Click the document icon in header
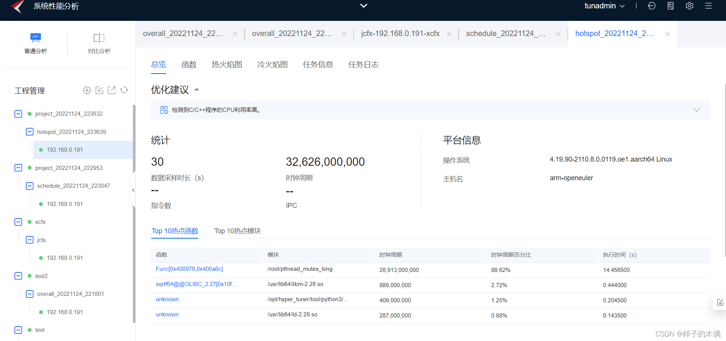Viewport: 726px width, 341px height. 671,6
